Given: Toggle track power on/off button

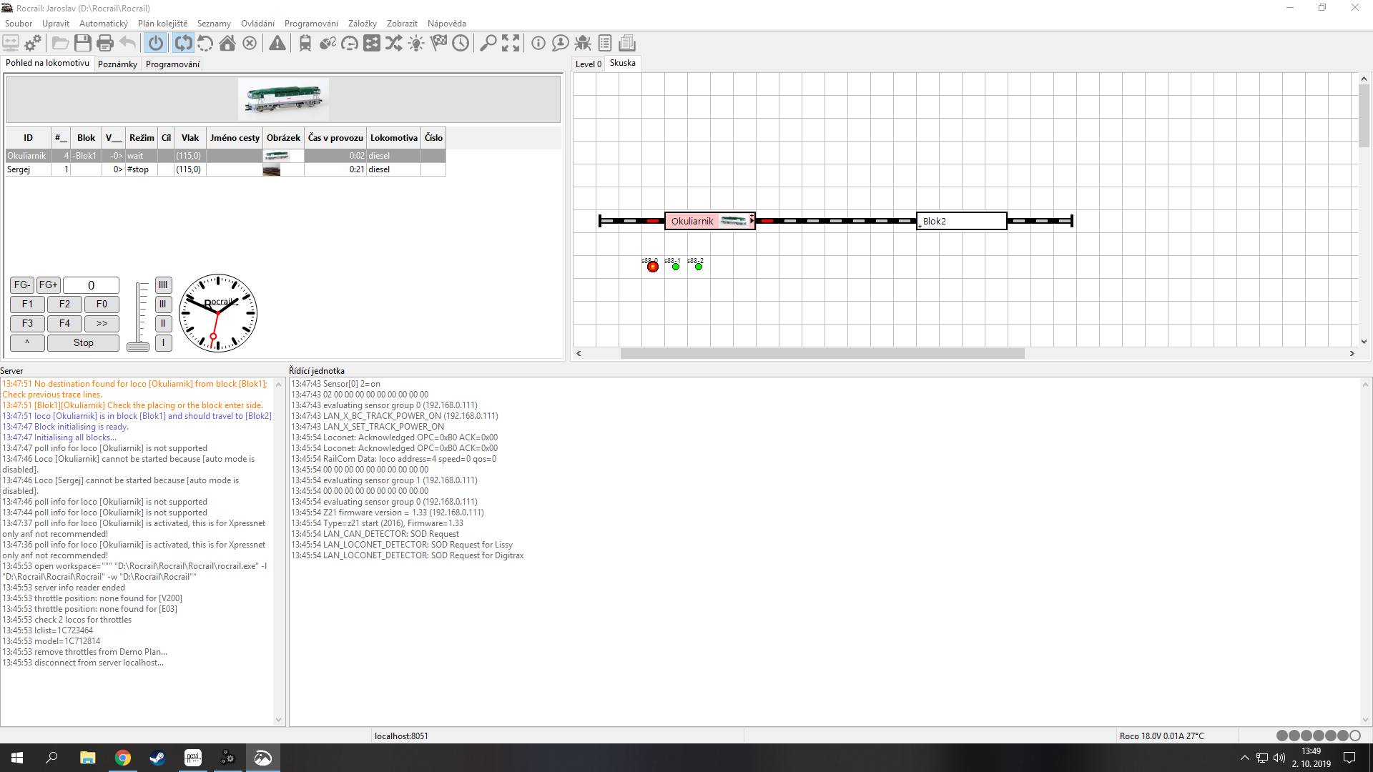Looking at the screenshot, I should tap(155, 44).
